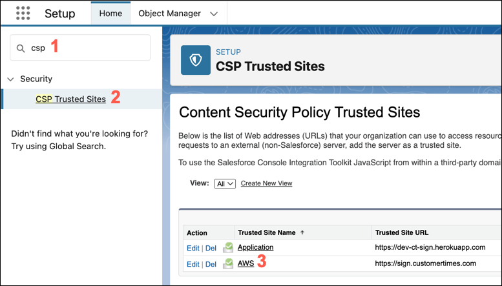This screenshot has height=286, width=502.
Task: Click the URL https://sign.customertimes.com cell
Action: (x=425, y=263)
